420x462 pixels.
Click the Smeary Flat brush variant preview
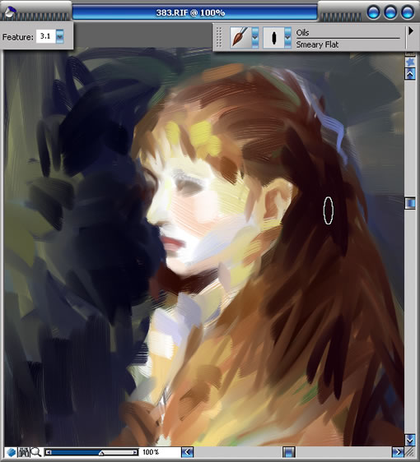click(273, 38)
